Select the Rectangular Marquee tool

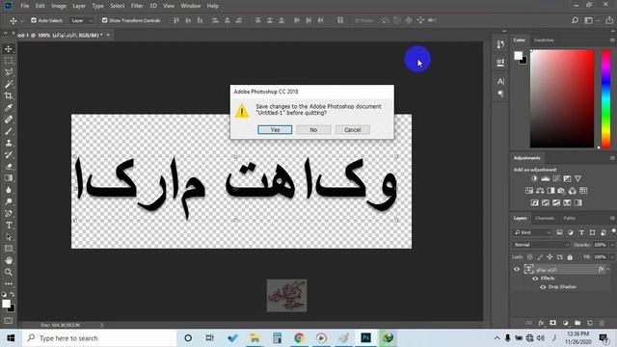pyautogui.click(x=9, y=61)
